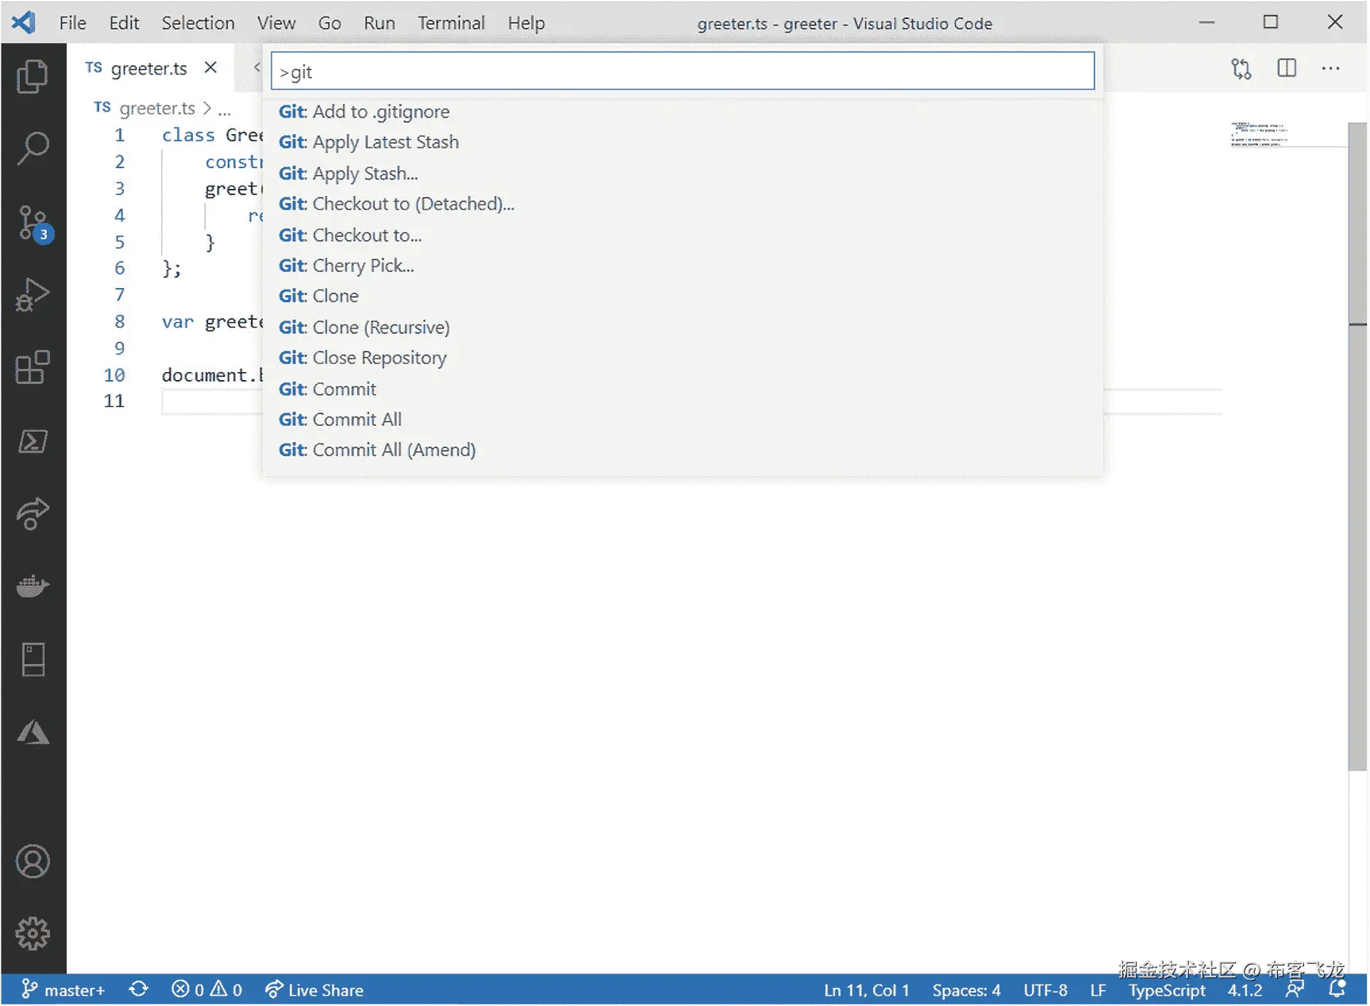Image resolution: width=1370 pixels, height=1006 pixels.
Task: Run Git: Close Repository command
Action: (x=683, y=358)
